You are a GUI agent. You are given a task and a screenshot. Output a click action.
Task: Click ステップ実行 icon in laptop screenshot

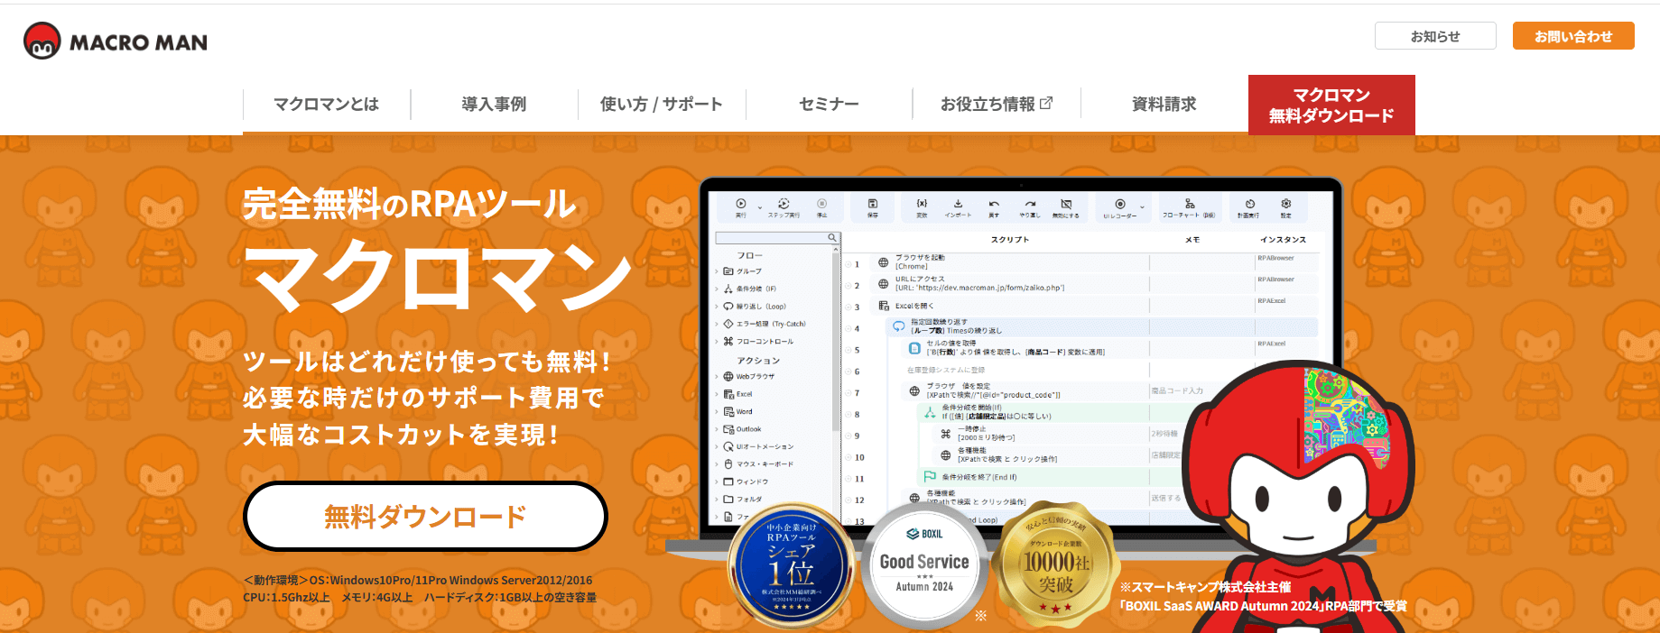(x=784, y=207)
